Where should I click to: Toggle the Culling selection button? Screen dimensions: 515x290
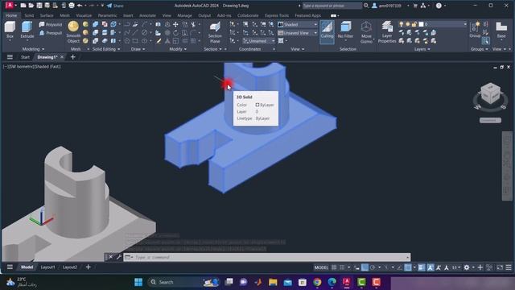click(x=327, y=31)
